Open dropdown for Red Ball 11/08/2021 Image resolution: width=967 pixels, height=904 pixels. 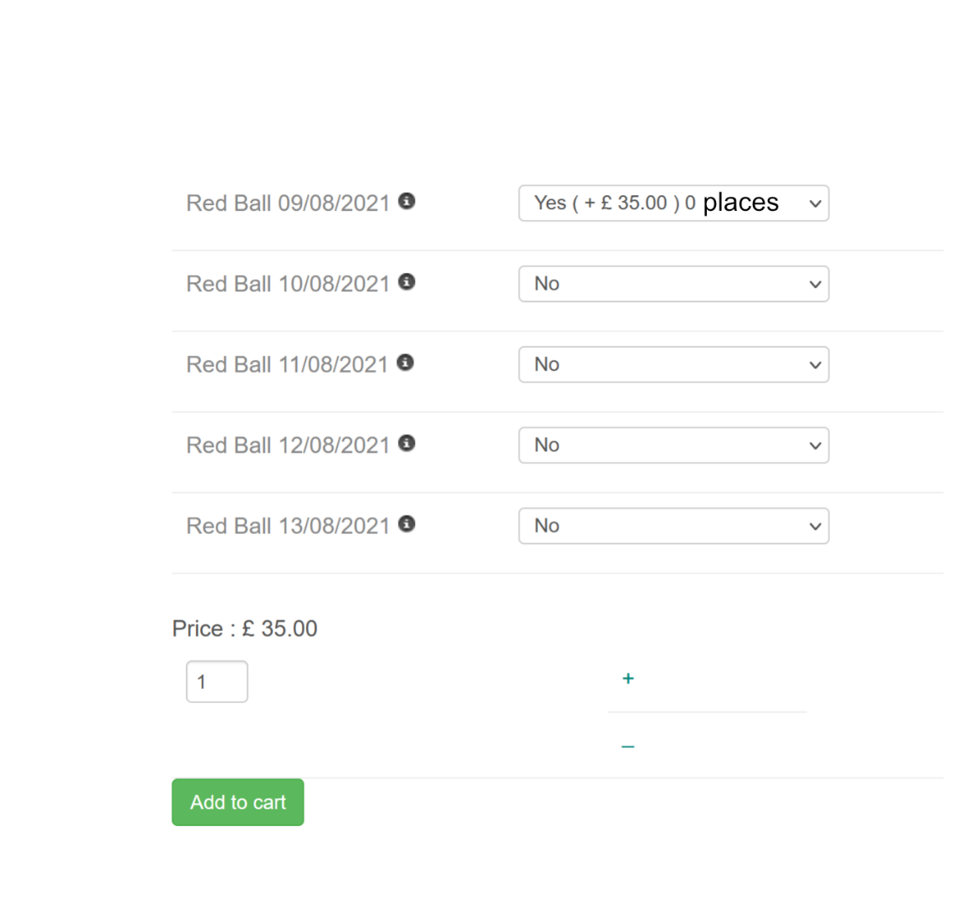pyautogui.click(x=673, y=365)
